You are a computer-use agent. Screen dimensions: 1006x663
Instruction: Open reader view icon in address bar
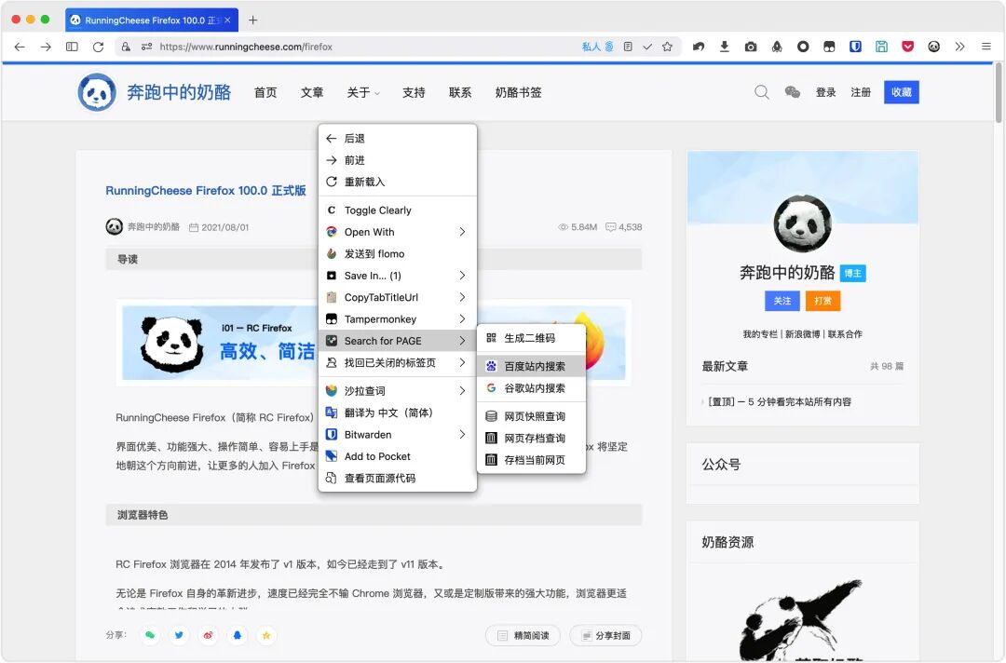pyautogui.click(x=628, y=47)
